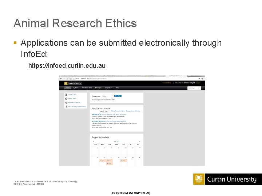The image size is (262, 196).
Task: Click the bookmark star in address bar
Action: coord(202,79)
